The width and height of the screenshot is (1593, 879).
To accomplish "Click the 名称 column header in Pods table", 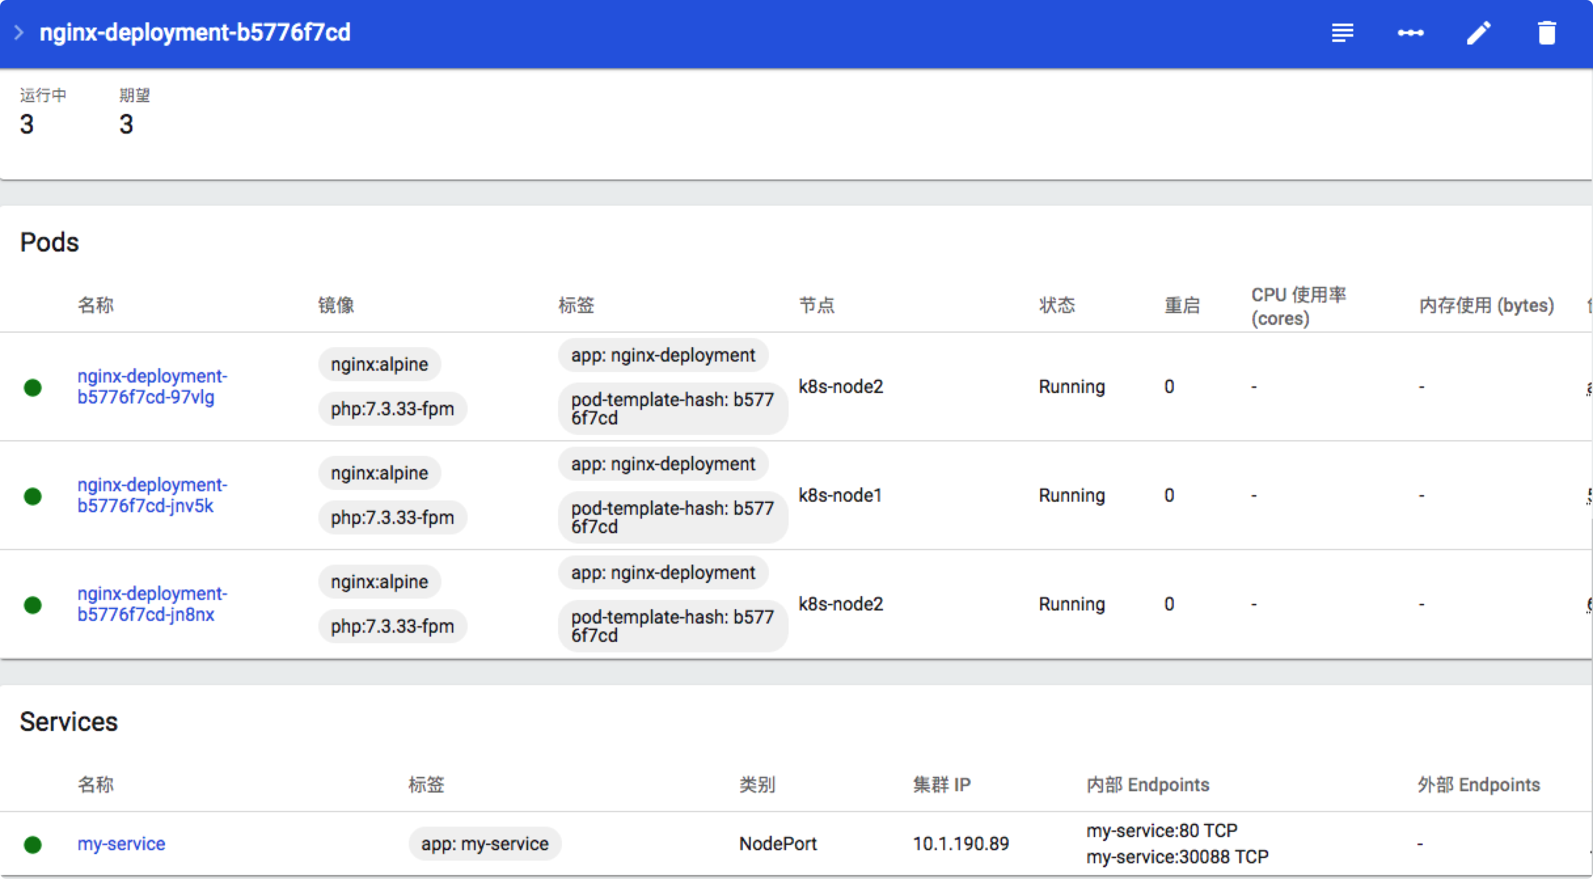I will (96, 305).
